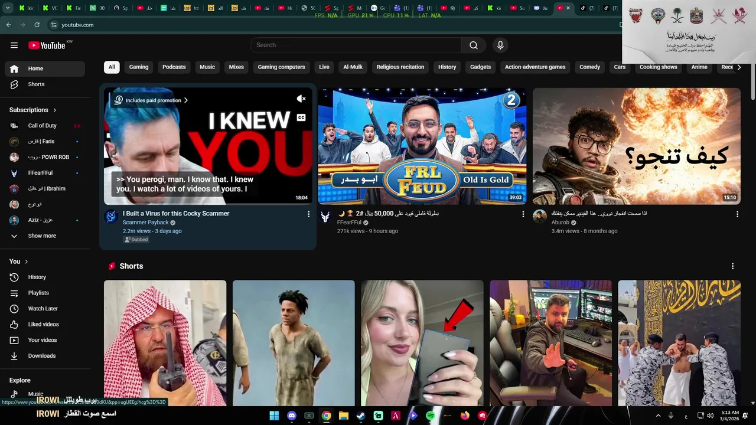Image resolution: width=756 pixels, height=425 pixels.
Task: Select the Action-adventure games chip
Action: pyautogui.click(x=535, y=67)
